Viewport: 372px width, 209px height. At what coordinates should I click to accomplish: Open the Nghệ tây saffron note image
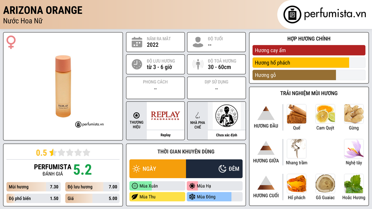point(354,149)
